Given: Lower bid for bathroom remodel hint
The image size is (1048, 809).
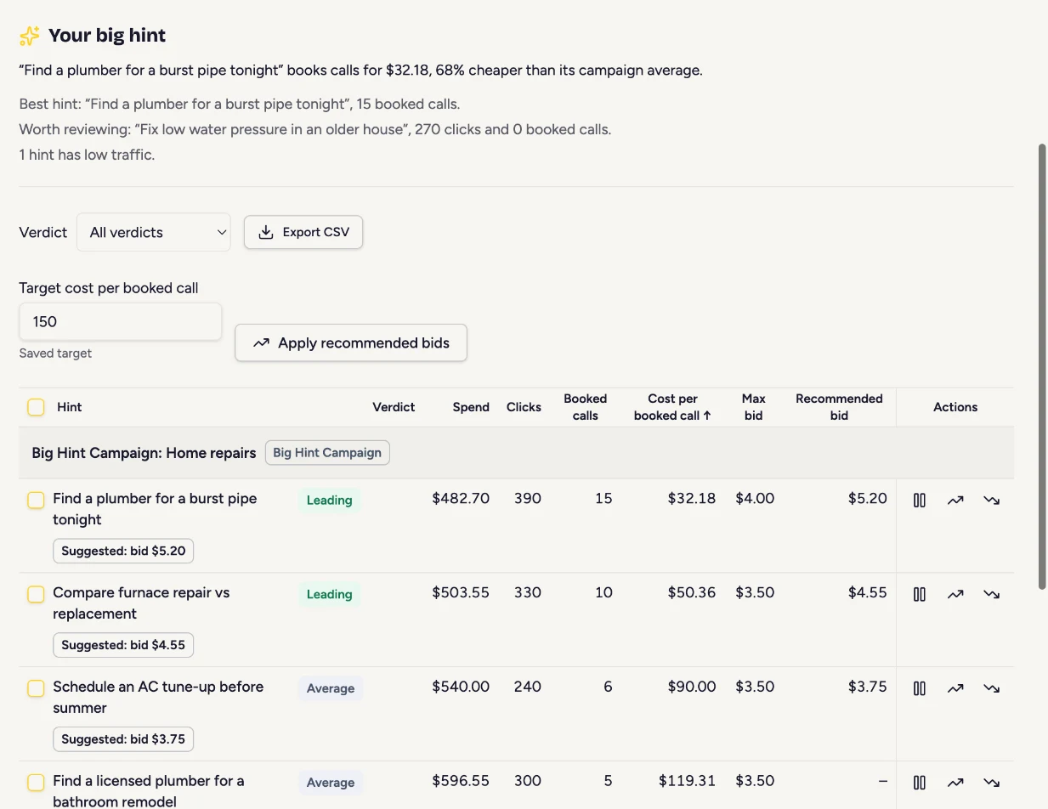Looking at the screenshot, I should (x=991, y=783).
